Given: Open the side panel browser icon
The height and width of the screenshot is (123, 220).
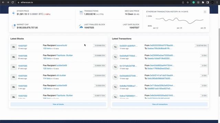Looking at the screenshot, I should [x=208, y=2].
